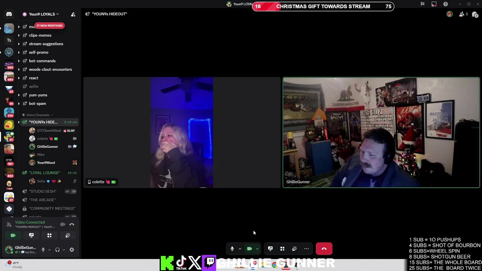Open server with 219 notification badge
Image resolution: width=482 pixels, height=271 pixels.
[9, 113]
